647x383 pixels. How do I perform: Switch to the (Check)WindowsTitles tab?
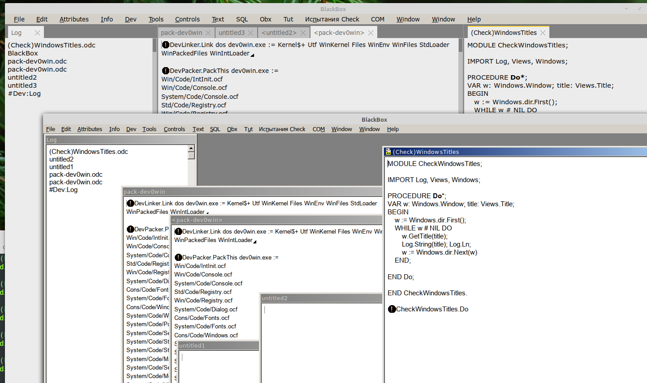pos(503,33)
